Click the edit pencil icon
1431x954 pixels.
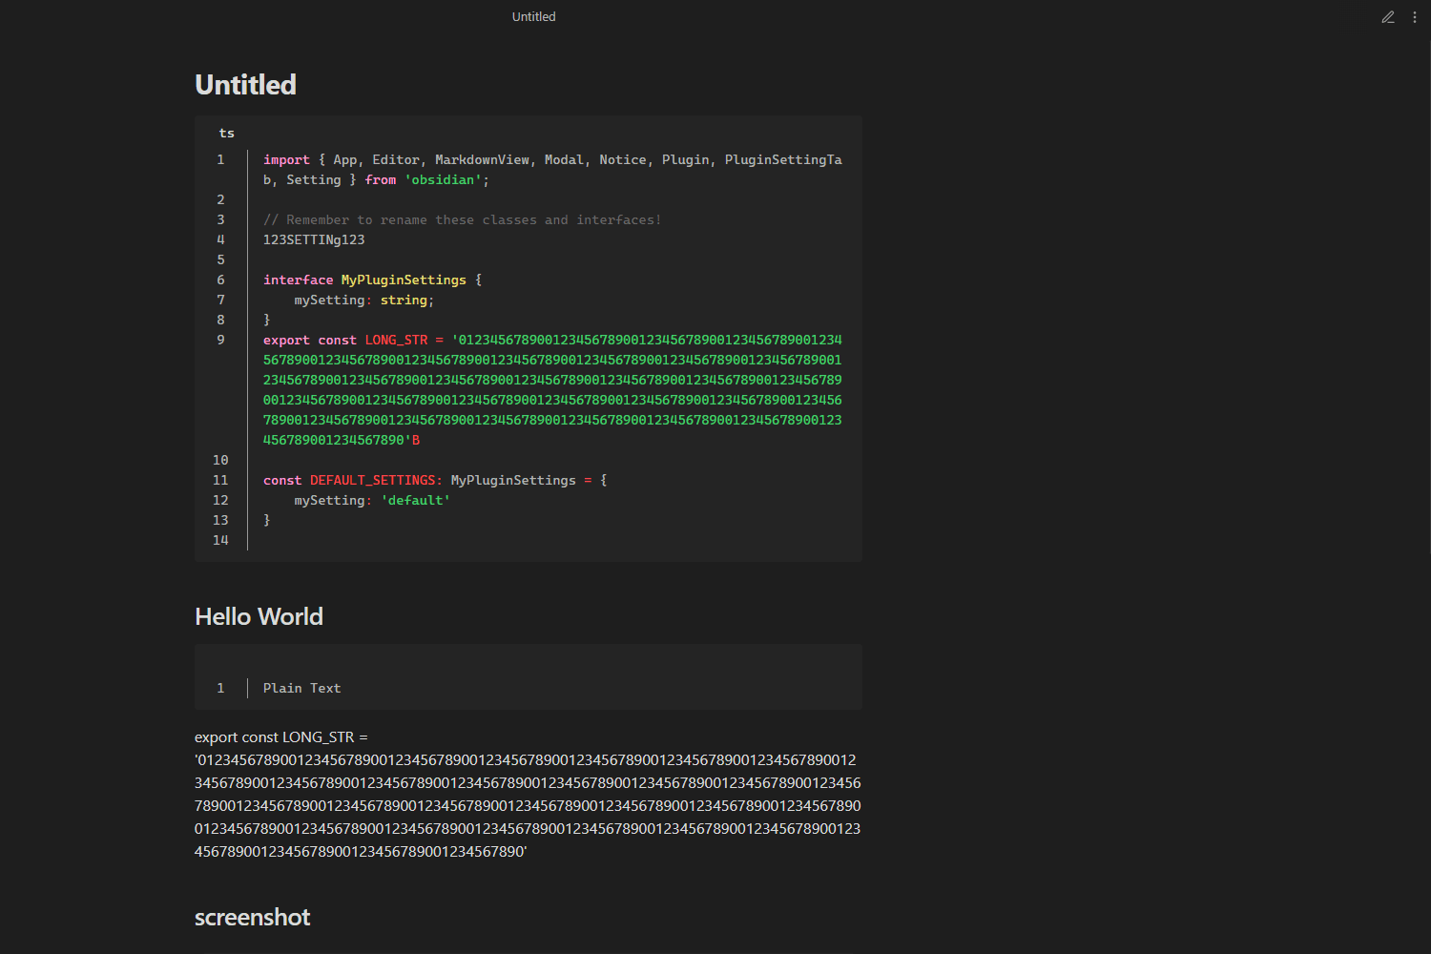pos(1388,17)
